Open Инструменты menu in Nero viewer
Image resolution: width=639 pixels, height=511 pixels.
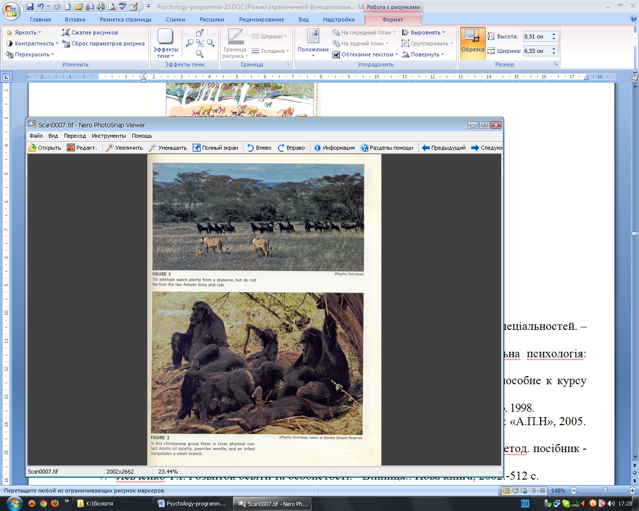click(x=109, y=136)
